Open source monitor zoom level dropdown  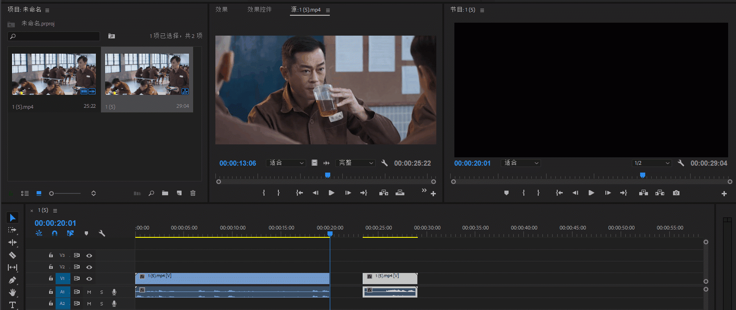tap(286, 163)
